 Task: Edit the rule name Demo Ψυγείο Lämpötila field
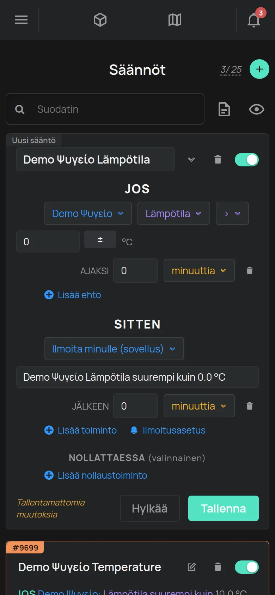coord(96,159)
